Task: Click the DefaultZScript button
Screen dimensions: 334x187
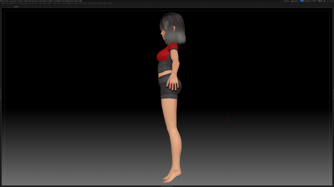Action: (308, 1)
